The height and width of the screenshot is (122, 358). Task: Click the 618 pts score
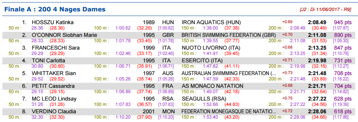pos(343,112)
